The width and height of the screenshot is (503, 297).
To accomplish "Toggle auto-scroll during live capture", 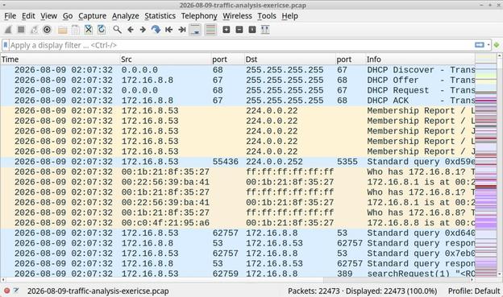I will [x=195, y=30].
